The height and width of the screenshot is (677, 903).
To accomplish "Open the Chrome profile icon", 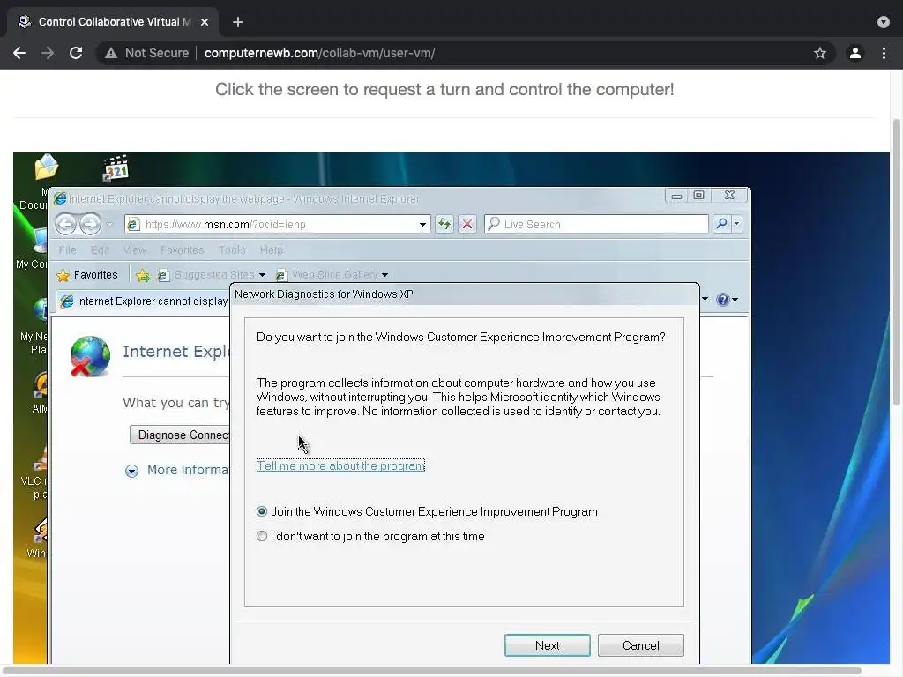I will click(x=855, y=53).
